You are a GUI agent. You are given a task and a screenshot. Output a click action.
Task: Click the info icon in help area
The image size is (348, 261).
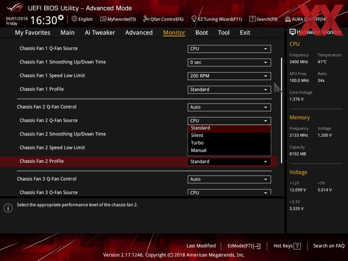coord(8,208)
